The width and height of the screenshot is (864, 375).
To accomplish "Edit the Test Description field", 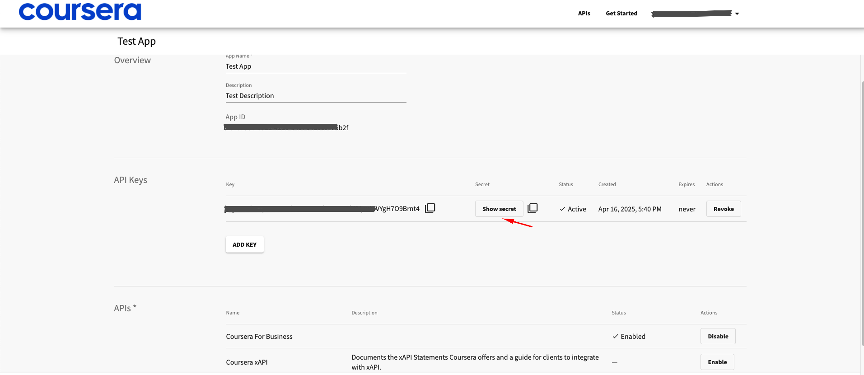I will [316, 96].
